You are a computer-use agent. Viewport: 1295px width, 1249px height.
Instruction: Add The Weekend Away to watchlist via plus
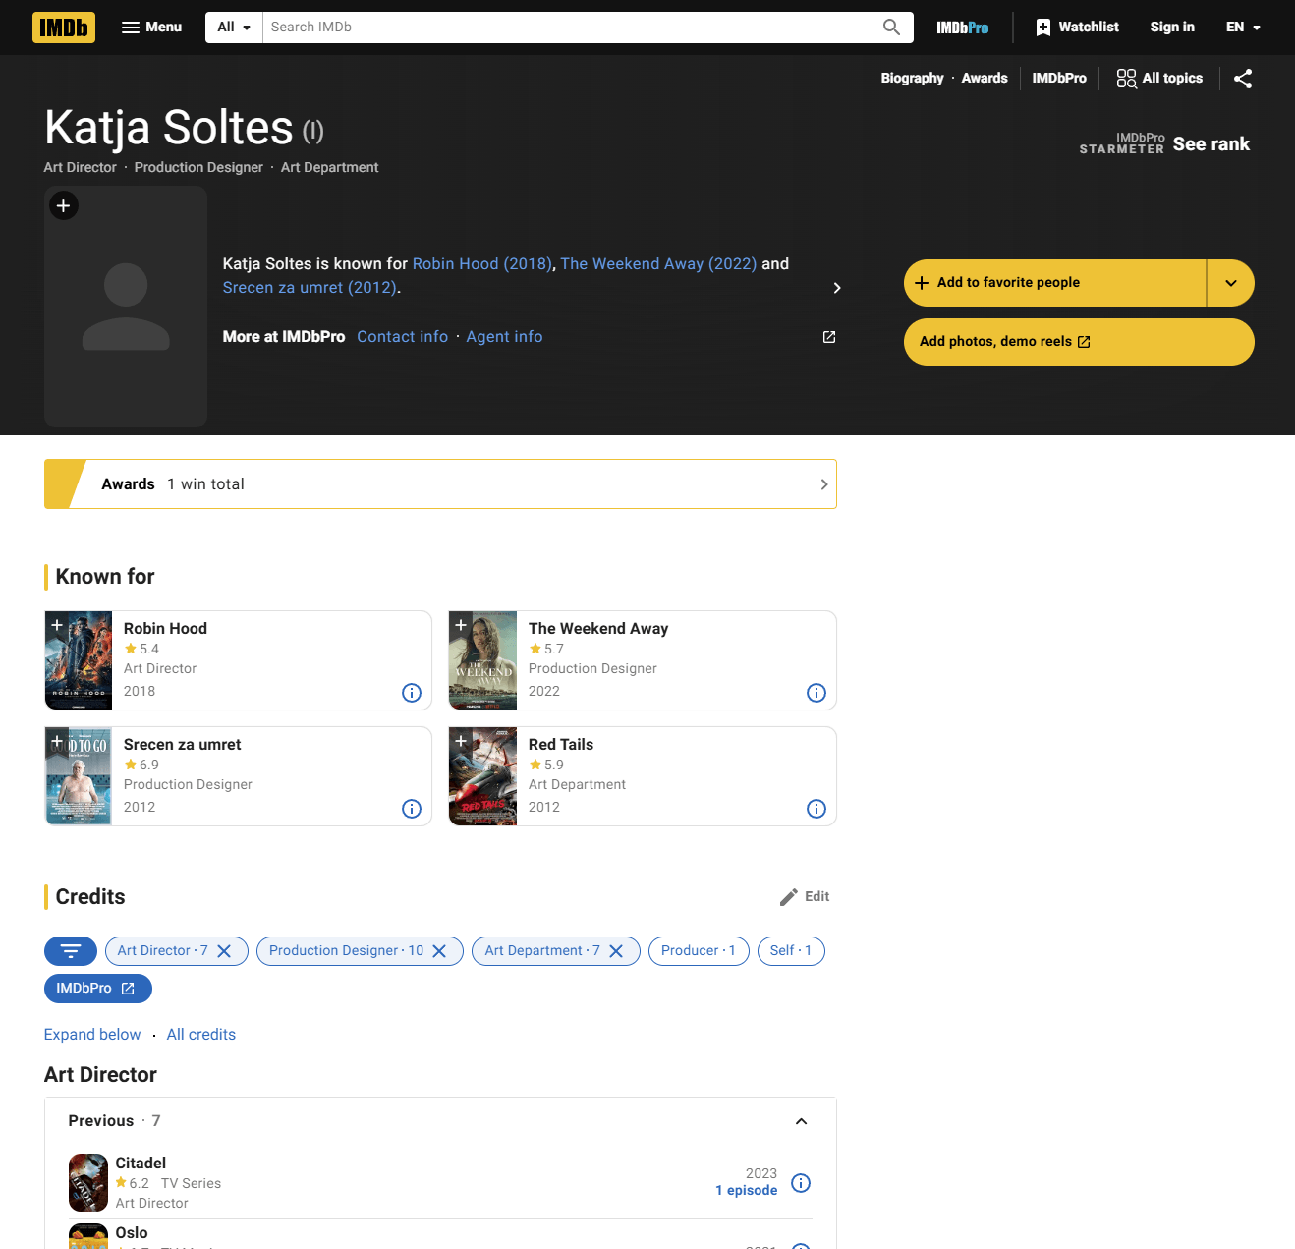coord(461,625)
